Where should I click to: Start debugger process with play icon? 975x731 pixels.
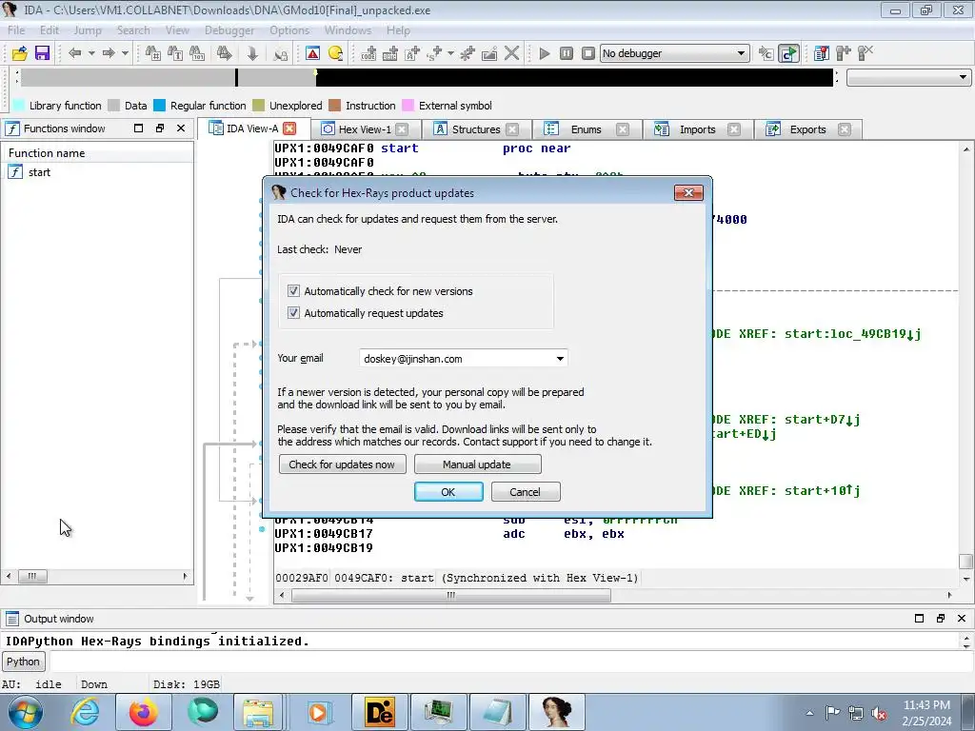tap(545, 53)
